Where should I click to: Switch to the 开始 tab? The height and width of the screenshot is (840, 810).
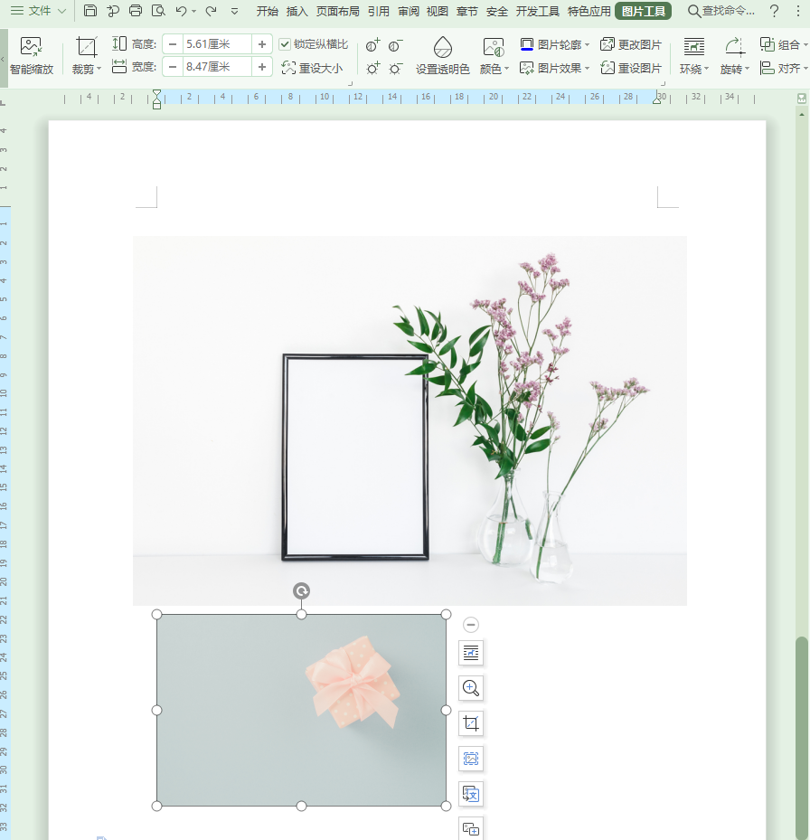(267, 11)
